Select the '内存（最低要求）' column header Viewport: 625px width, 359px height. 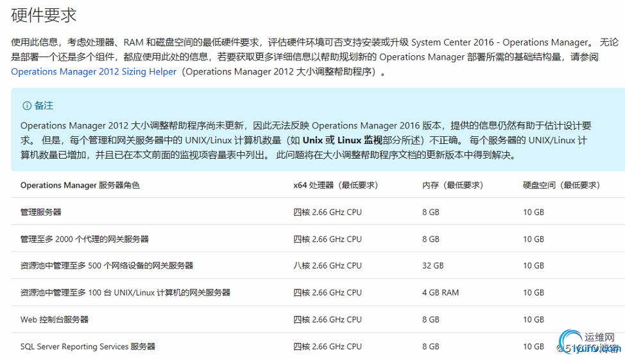coord(453,186)
